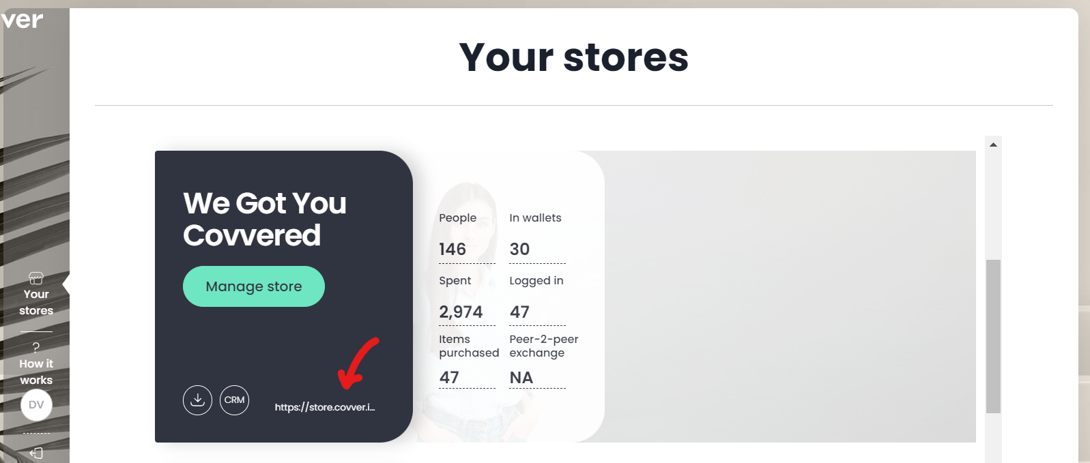Click the Your stores sidebar label
Image resolution: width=1090 pixels, height=463 pixels.
click(x=36, y=302)
